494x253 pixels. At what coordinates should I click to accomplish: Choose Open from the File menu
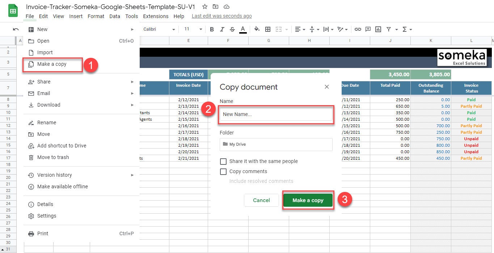[81, 41]
